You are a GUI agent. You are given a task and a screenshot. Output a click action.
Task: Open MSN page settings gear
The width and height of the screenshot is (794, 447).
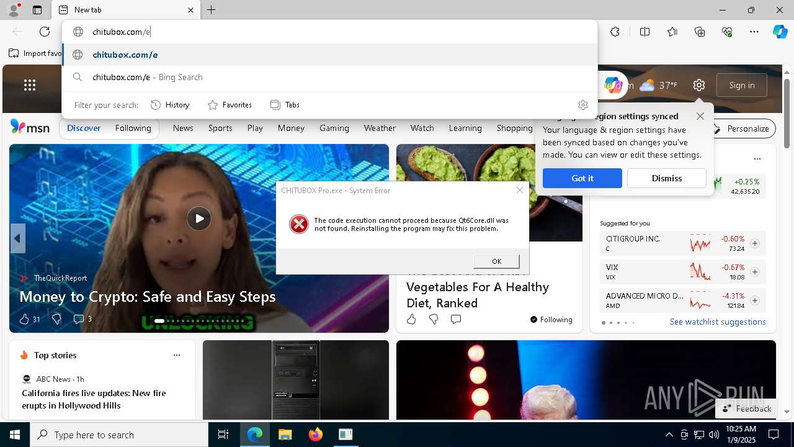(699, 85)
